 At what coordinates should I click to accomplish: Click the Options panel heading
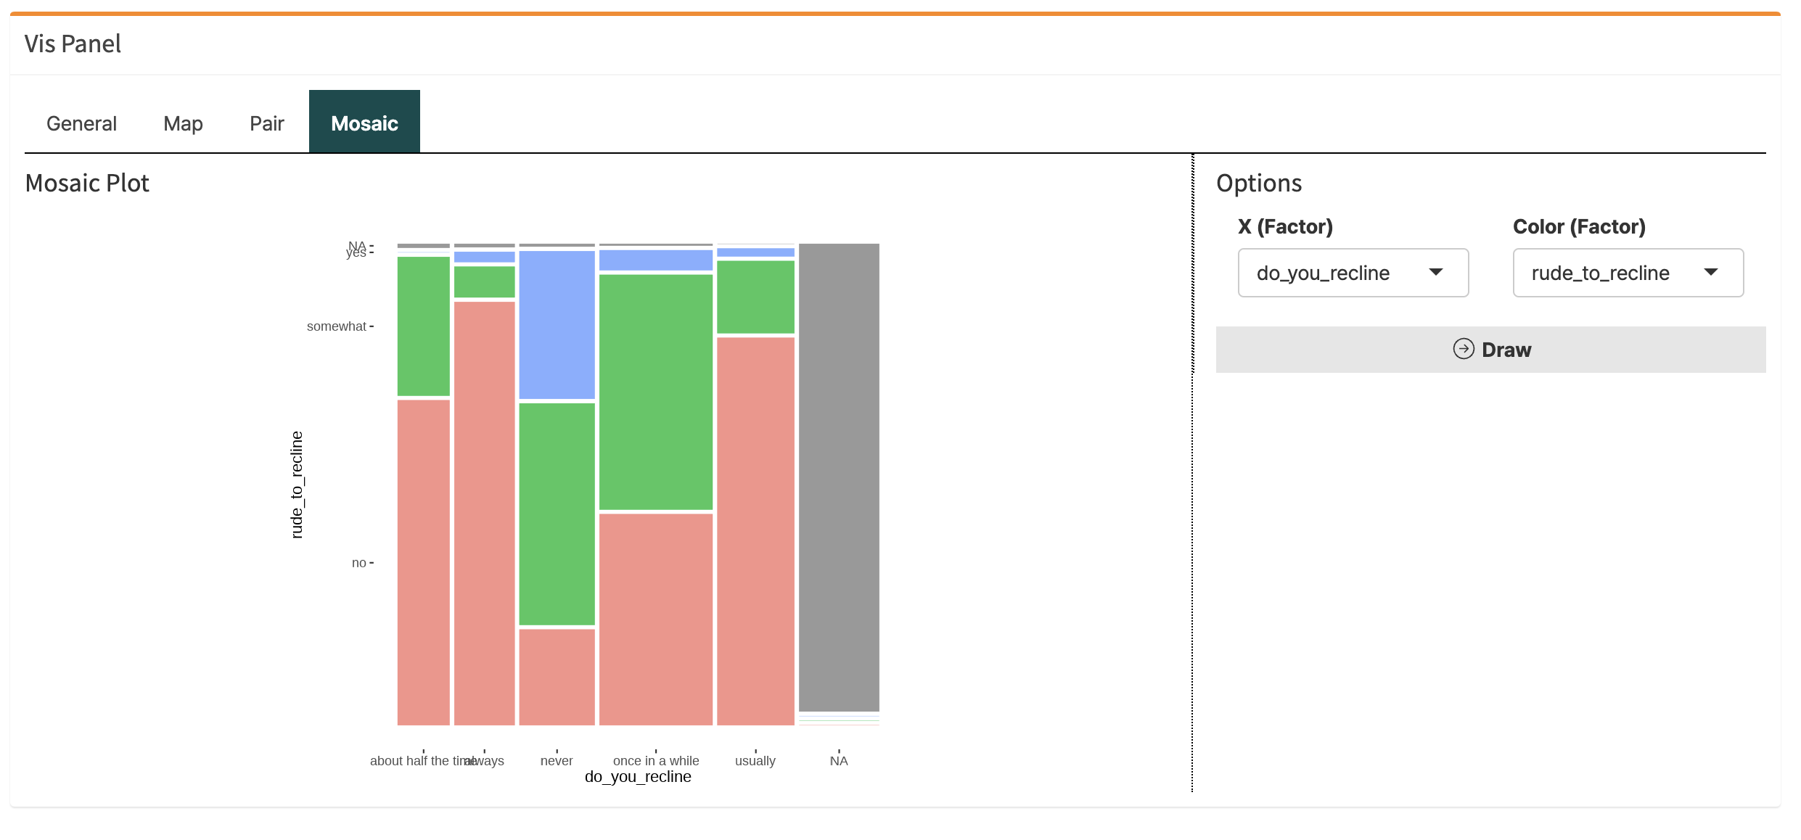coord(1259,183)
